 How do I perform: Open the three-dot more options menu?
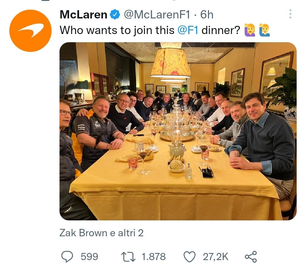[x=290, y=14]
